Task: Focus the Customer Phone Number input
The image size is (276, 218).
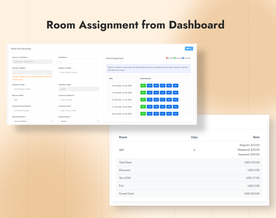Action: click(32, 110)
